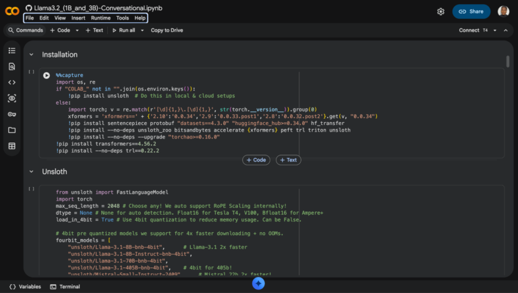Open the View menu
The image size is (518, 293).
tap(60, 18)
